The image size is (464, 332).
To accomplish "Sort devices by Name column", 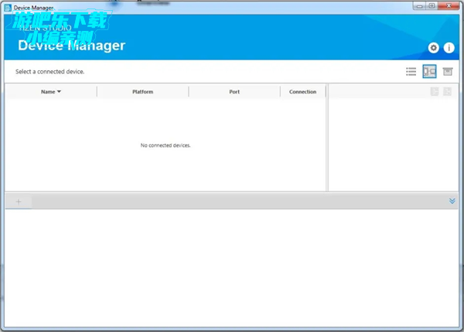I will 48,92.
